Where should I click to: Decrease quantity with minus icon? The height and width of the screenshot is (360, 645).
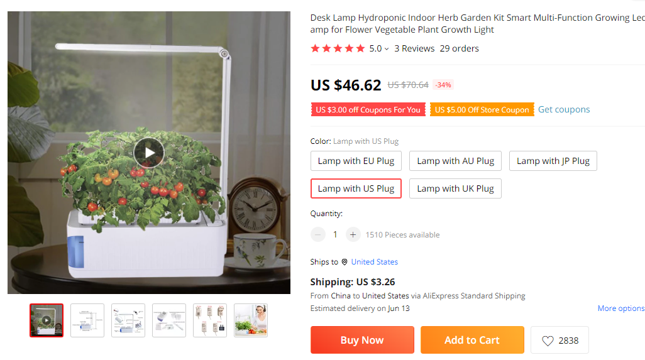coord(318,234)
